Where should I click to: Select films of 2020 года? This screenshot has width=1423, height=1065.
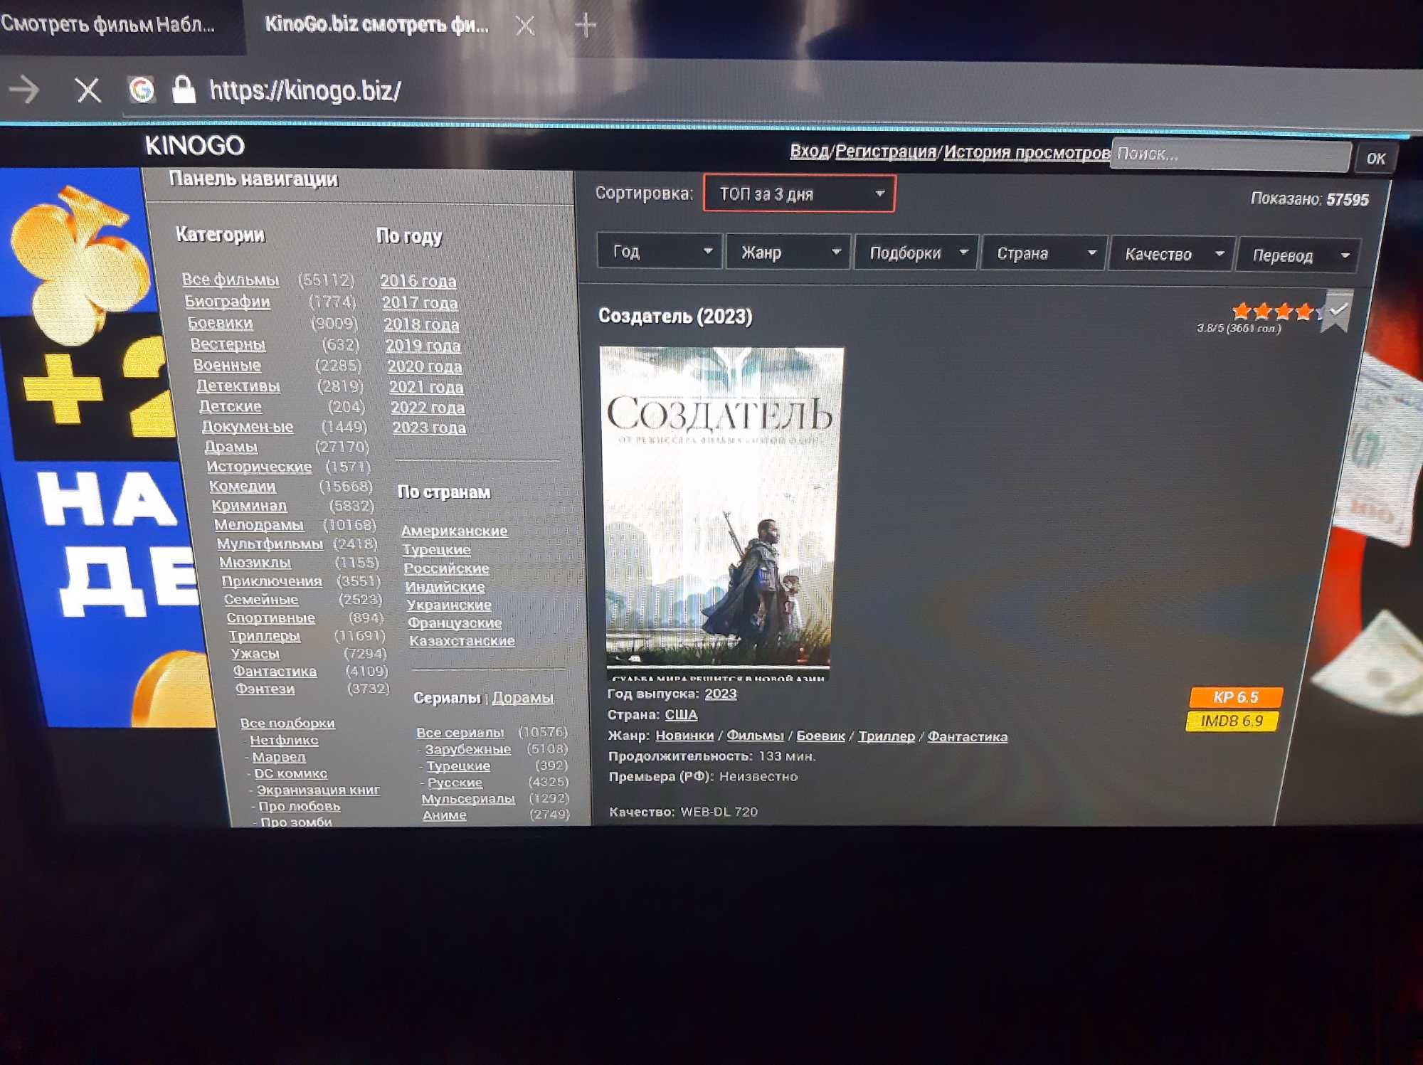click(425, 366)
